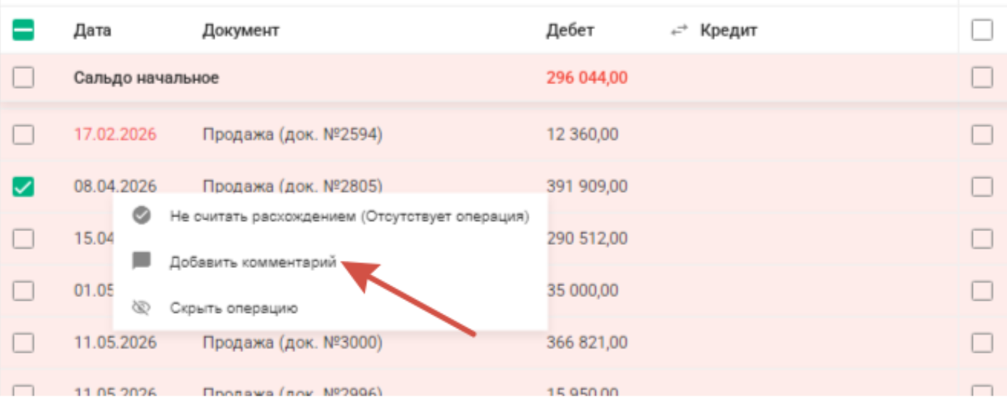The height and width of the screenshot is (397, 1007).
Task: Tick the left checkbox for Сальдо начальное row
Action: [23, 78]
